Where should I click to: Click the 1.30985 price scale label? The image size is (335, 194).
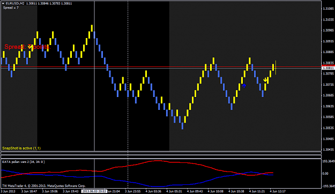(329, 31)
